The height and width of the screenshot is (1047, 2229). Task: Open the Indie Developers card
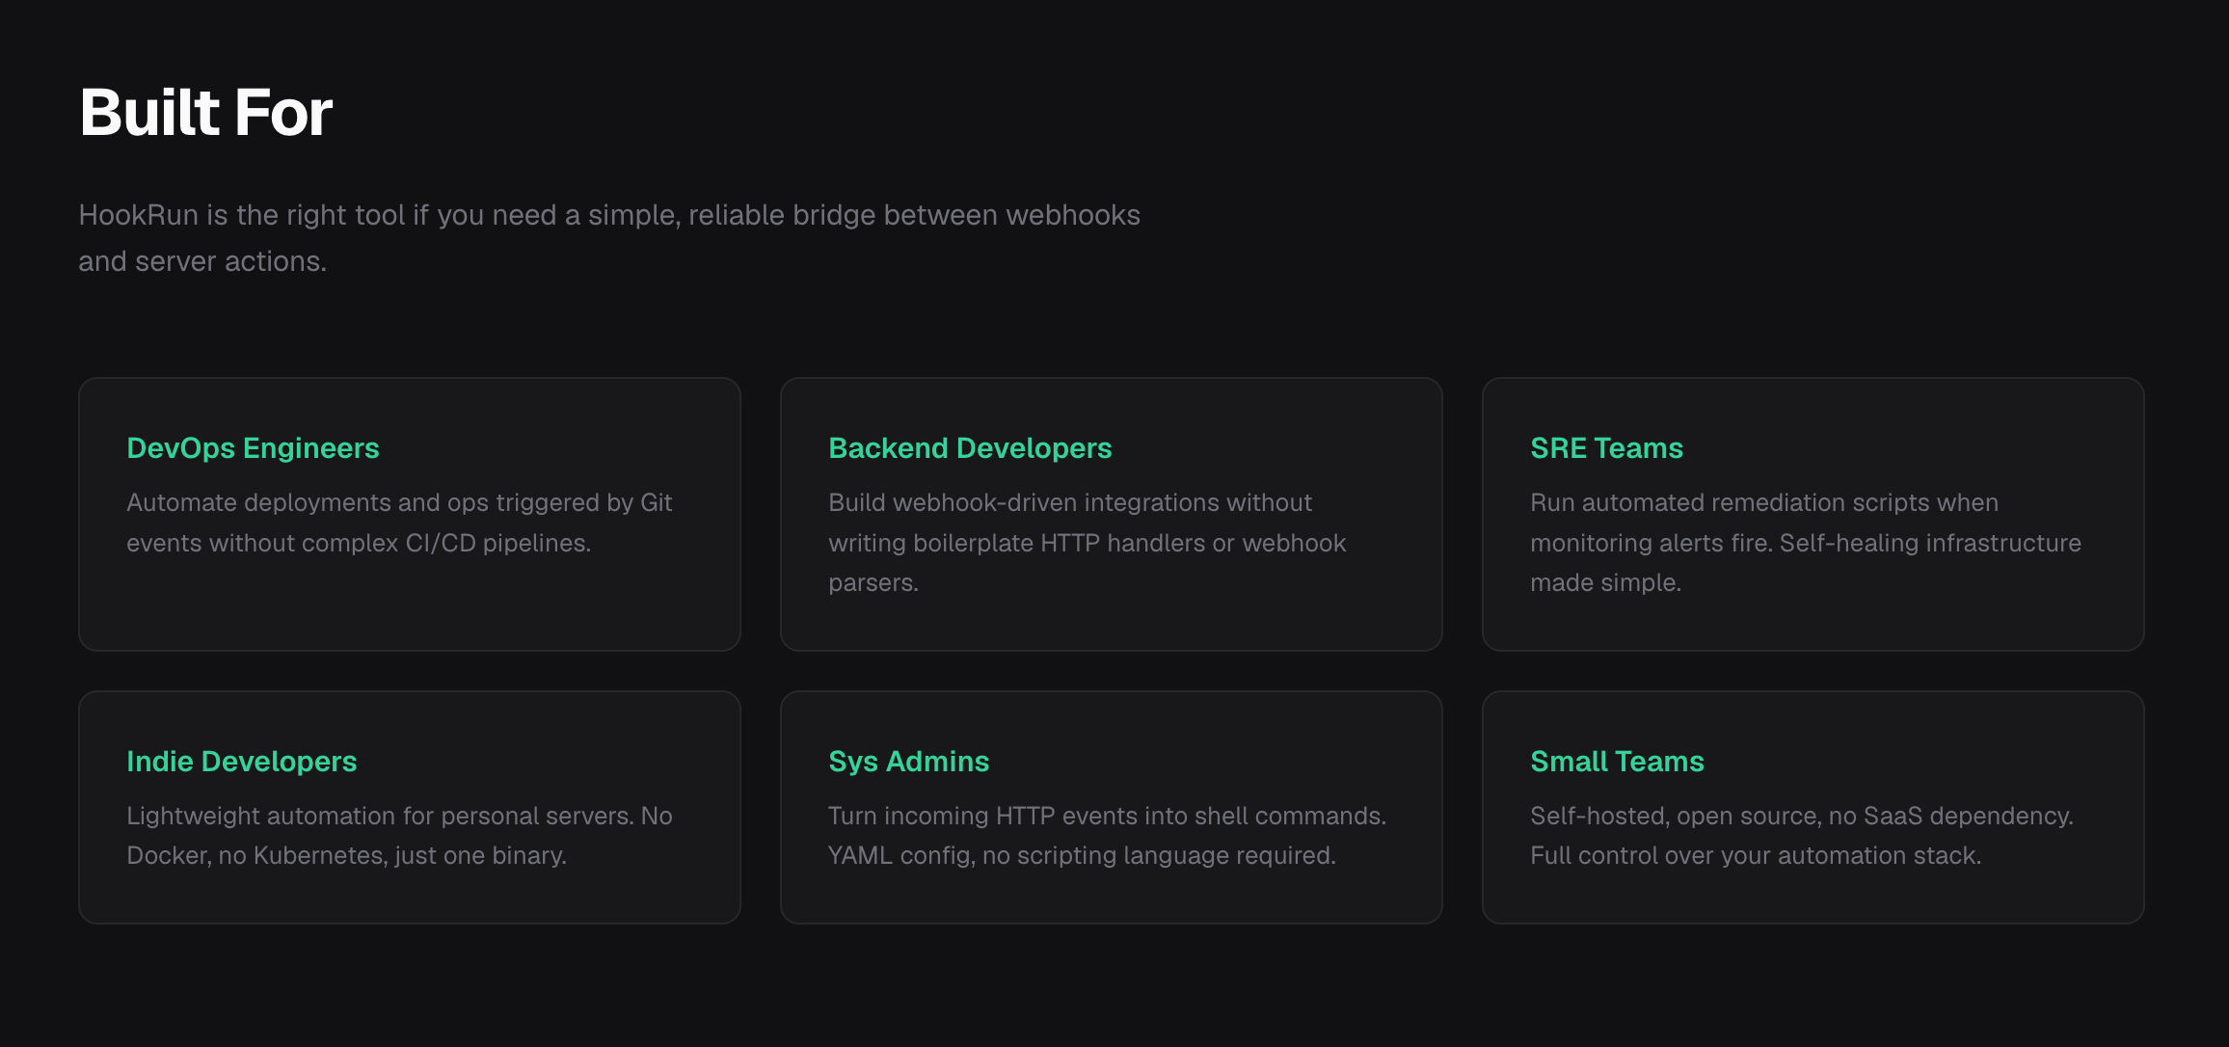pyautogui.click(x=410, y=807)
